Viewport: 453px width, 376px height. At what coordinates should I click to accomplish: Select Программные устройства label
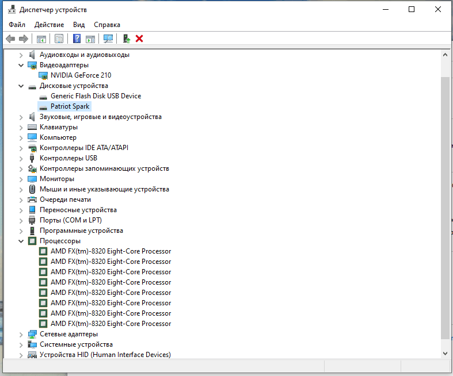pyautogui.click(x=82, y=231)
